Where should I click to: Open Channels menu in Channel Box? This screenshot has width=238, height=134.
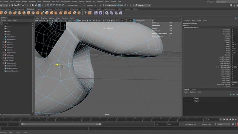click(x=187, y=21)
